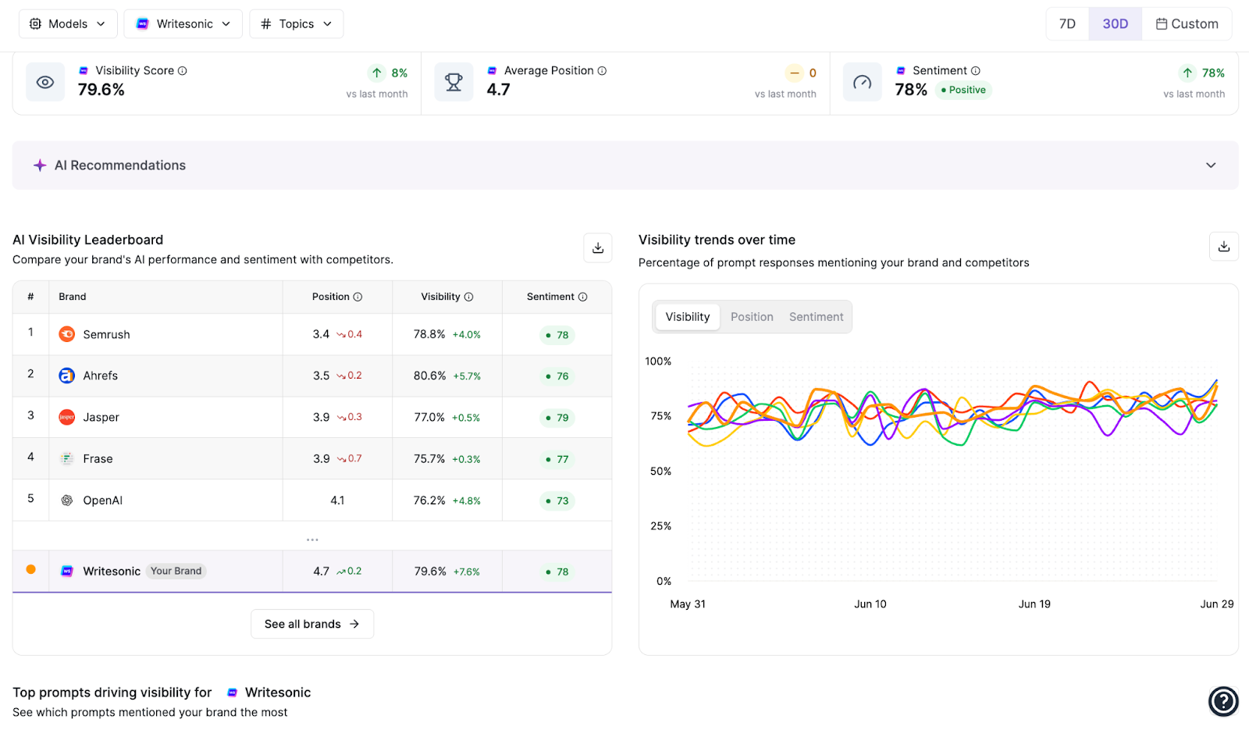This screenshot has height=730, width=1249.
Task: Click the Jasper brand logo
Action: (67, 418)
